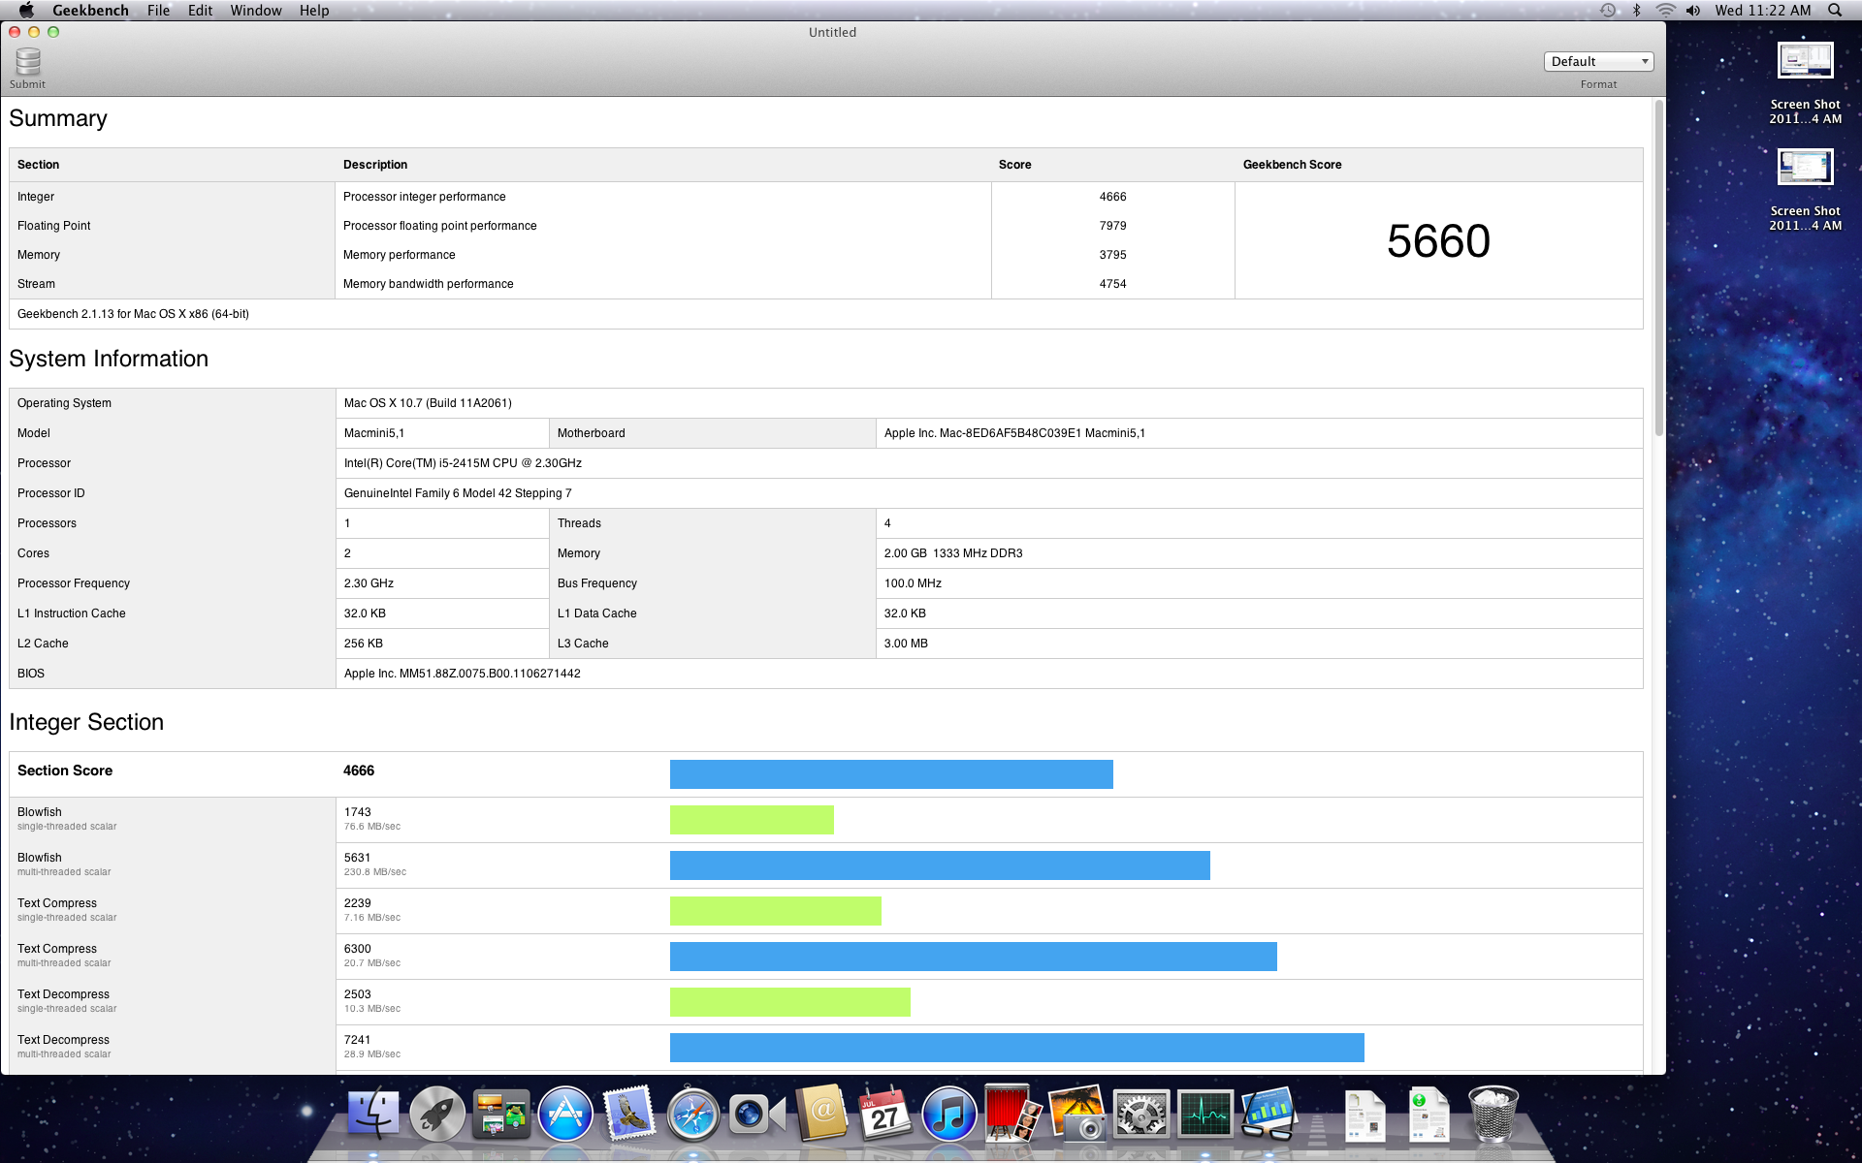Viewport: 1862px width, 1163px height.
Task: Click the Spotlight search icon
Action: [1835, 10]
